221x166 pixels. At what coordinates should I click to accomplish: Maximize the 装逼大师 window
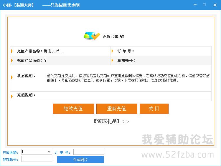tap(204, 5)
